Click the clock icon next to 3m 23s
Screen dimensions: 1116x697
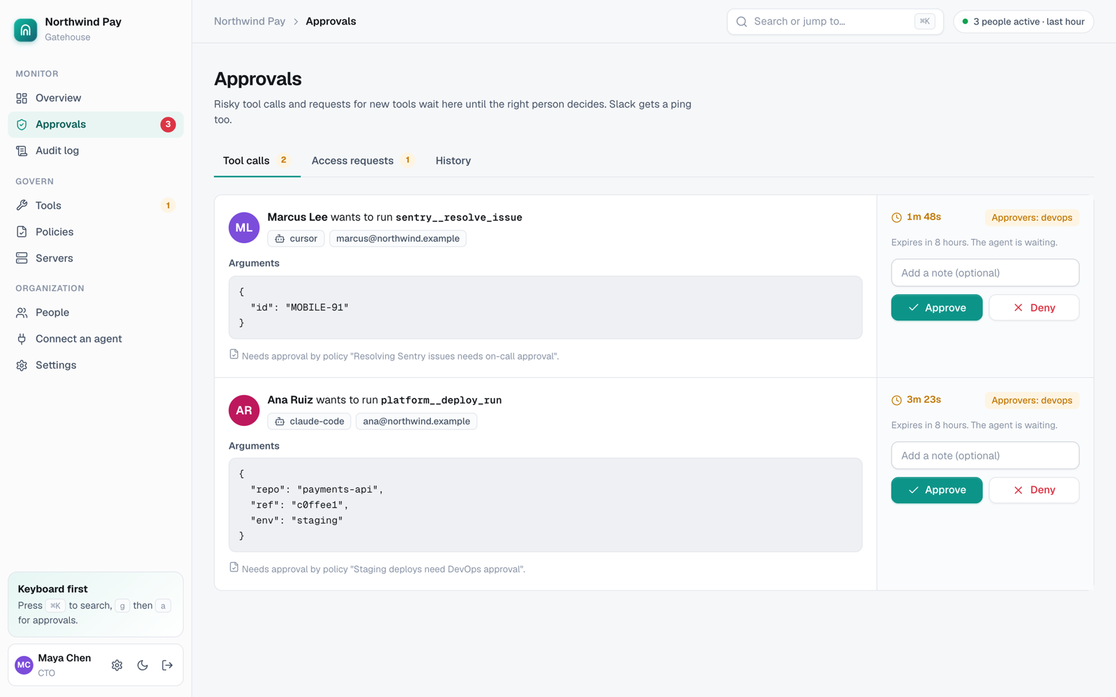tap(897, 400)
